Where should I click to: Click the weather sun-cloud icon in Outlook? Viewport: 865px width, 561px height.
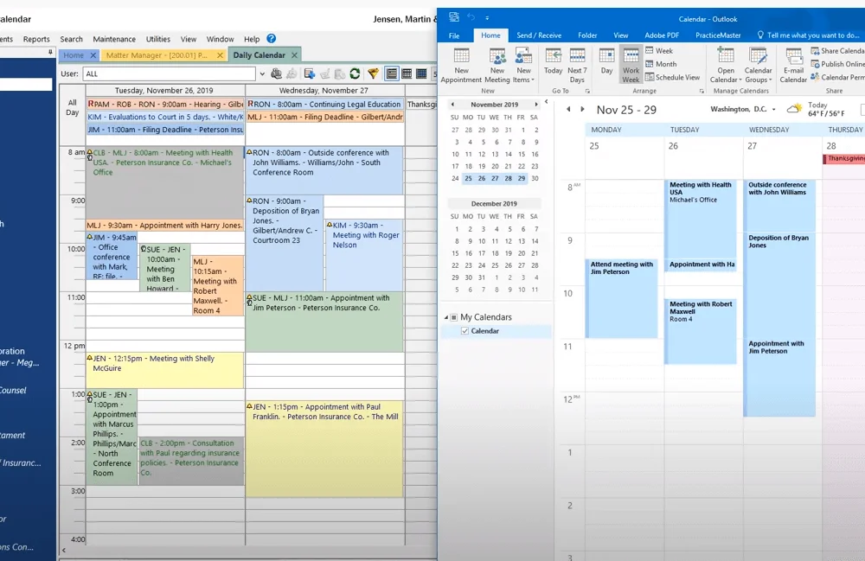[794, 109]
